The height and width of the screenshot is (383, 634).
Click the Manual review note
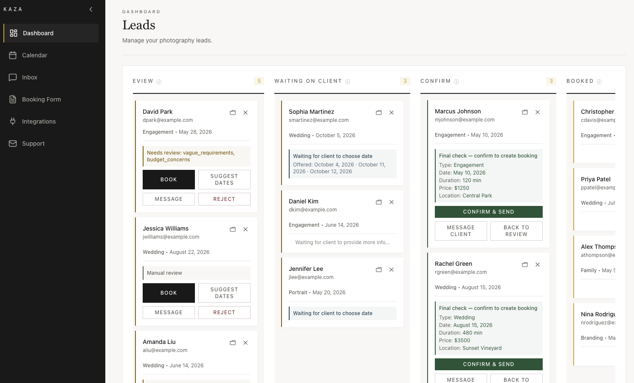[197, 273]
